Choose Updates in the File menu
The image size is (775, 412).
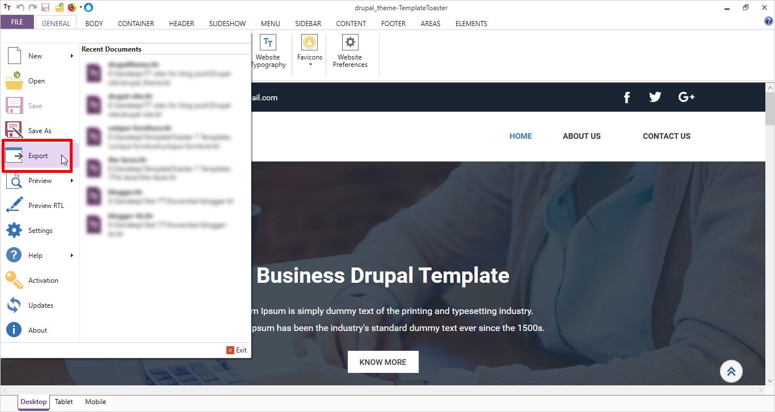coord(40,305)
